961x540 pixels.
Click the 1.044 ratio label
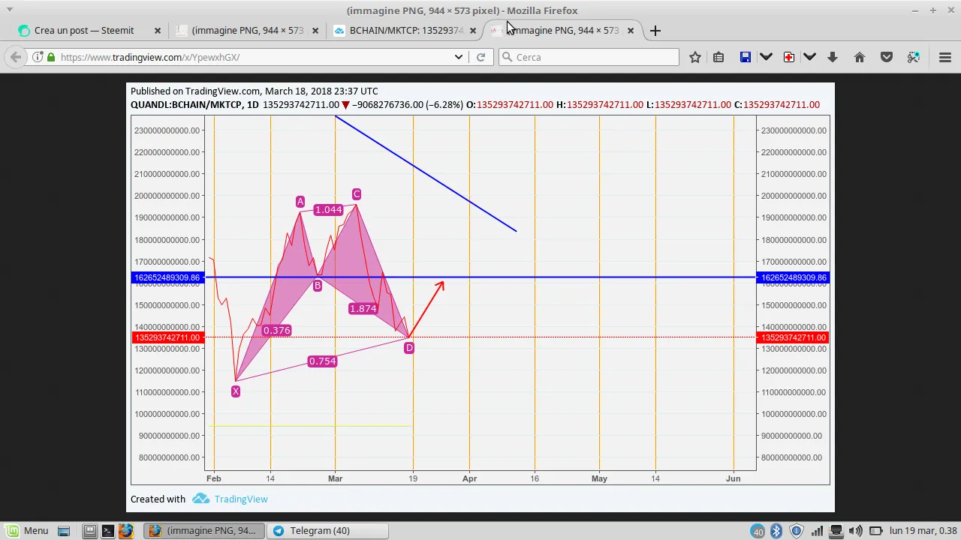pos(328,210)
